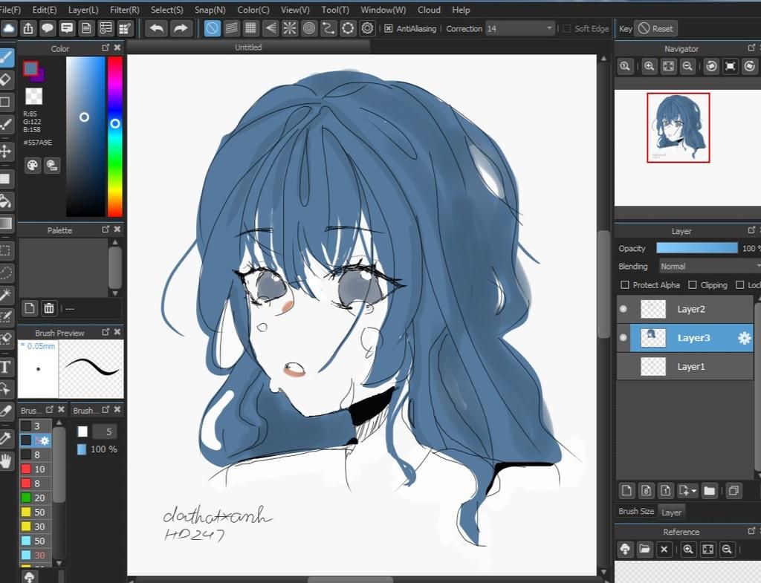Toggle visibility of Layer3

(x=624, y=338)
